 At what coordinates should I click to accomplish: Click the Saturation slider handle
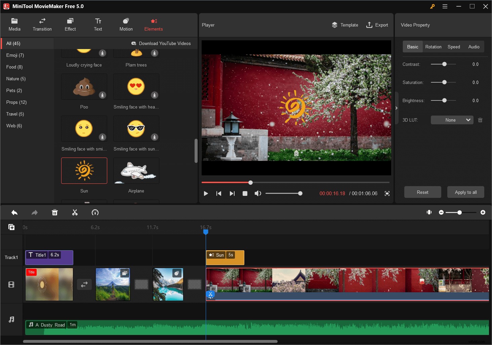(444, 82)
